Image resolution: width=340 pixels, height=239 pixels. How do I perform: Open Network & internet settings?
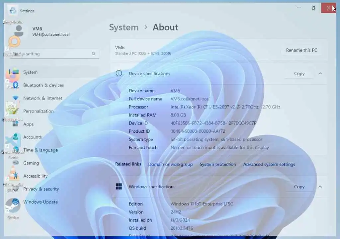pos(43,98)
